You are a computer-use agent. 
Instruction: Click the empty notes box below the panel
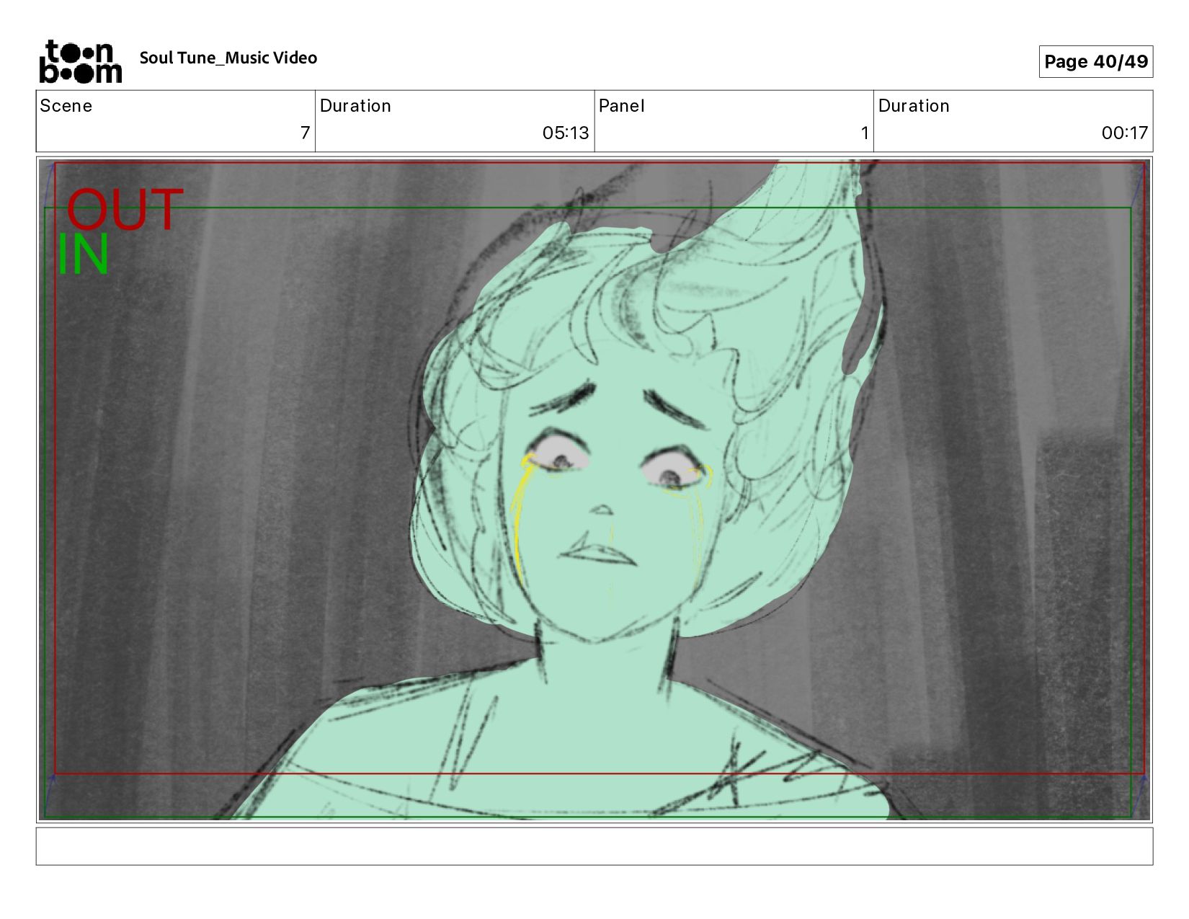(x=594, y=846)
